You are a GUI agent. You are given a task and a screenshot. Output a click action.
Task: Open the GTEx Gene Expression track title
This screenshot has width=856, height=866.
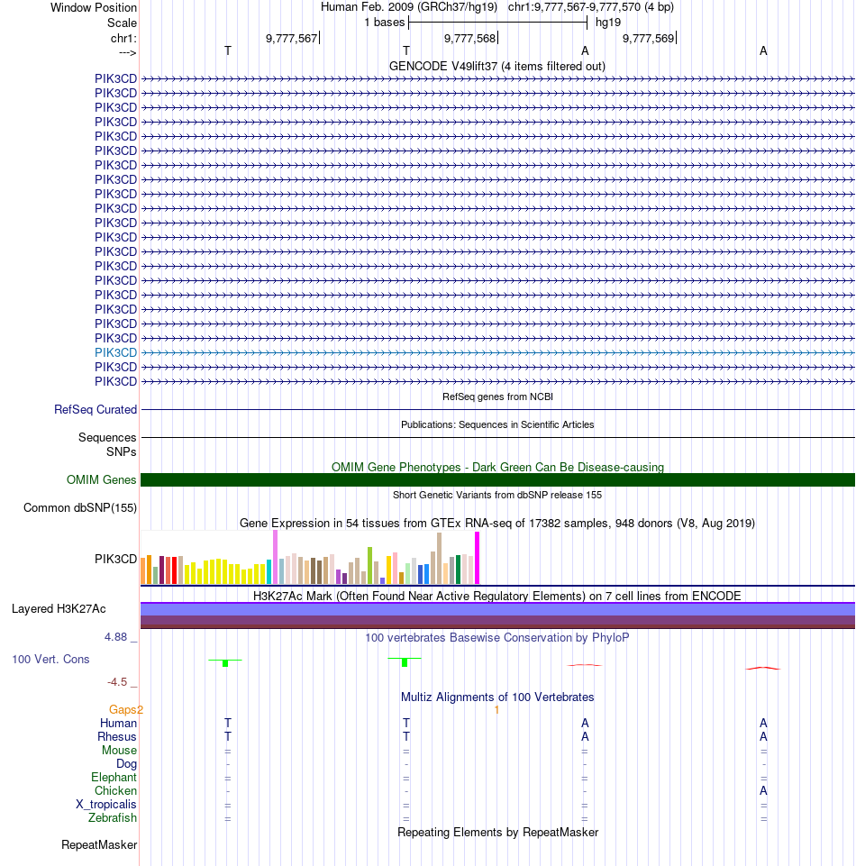497,523
